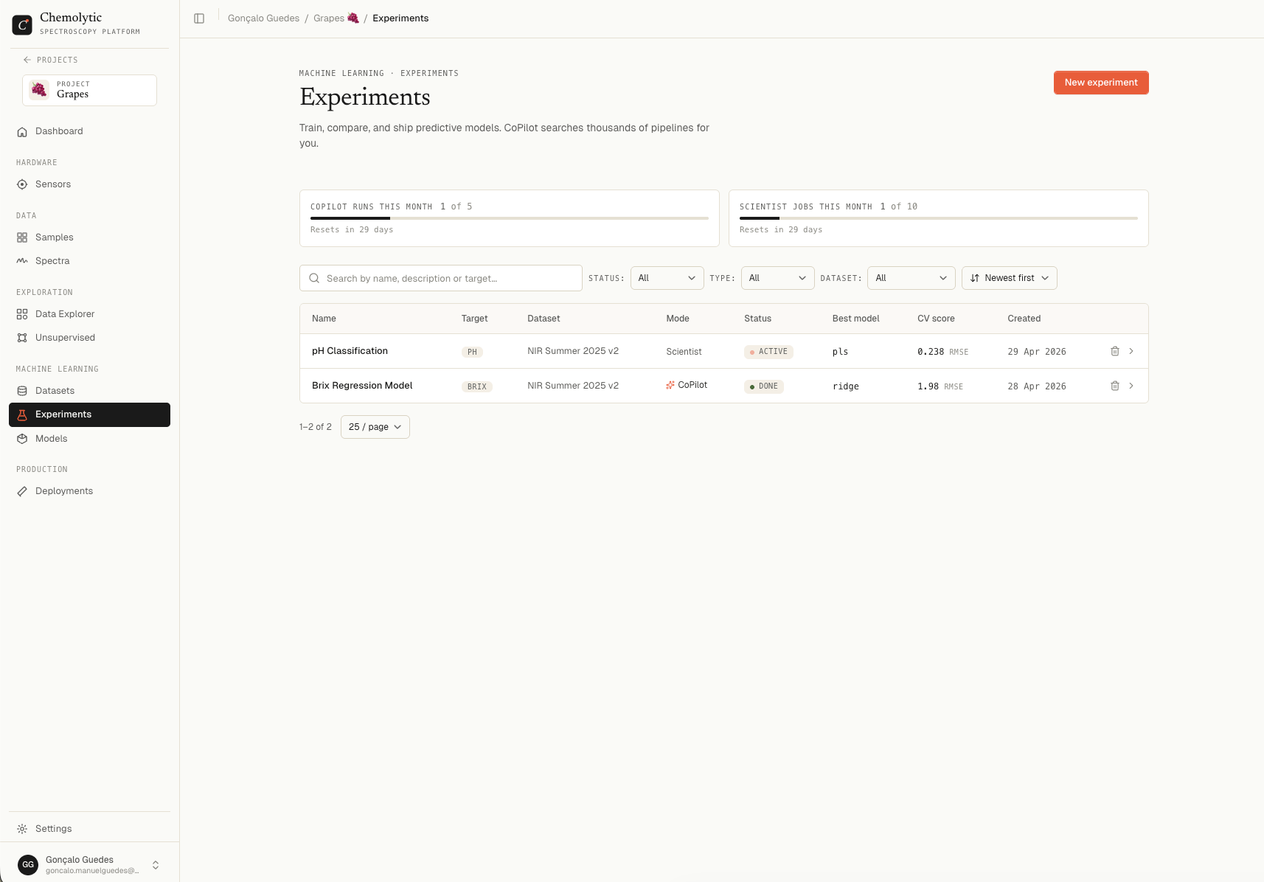1264x882 pixels.
Task: Expand the user account switcher
Action: [x=156, y=865]
